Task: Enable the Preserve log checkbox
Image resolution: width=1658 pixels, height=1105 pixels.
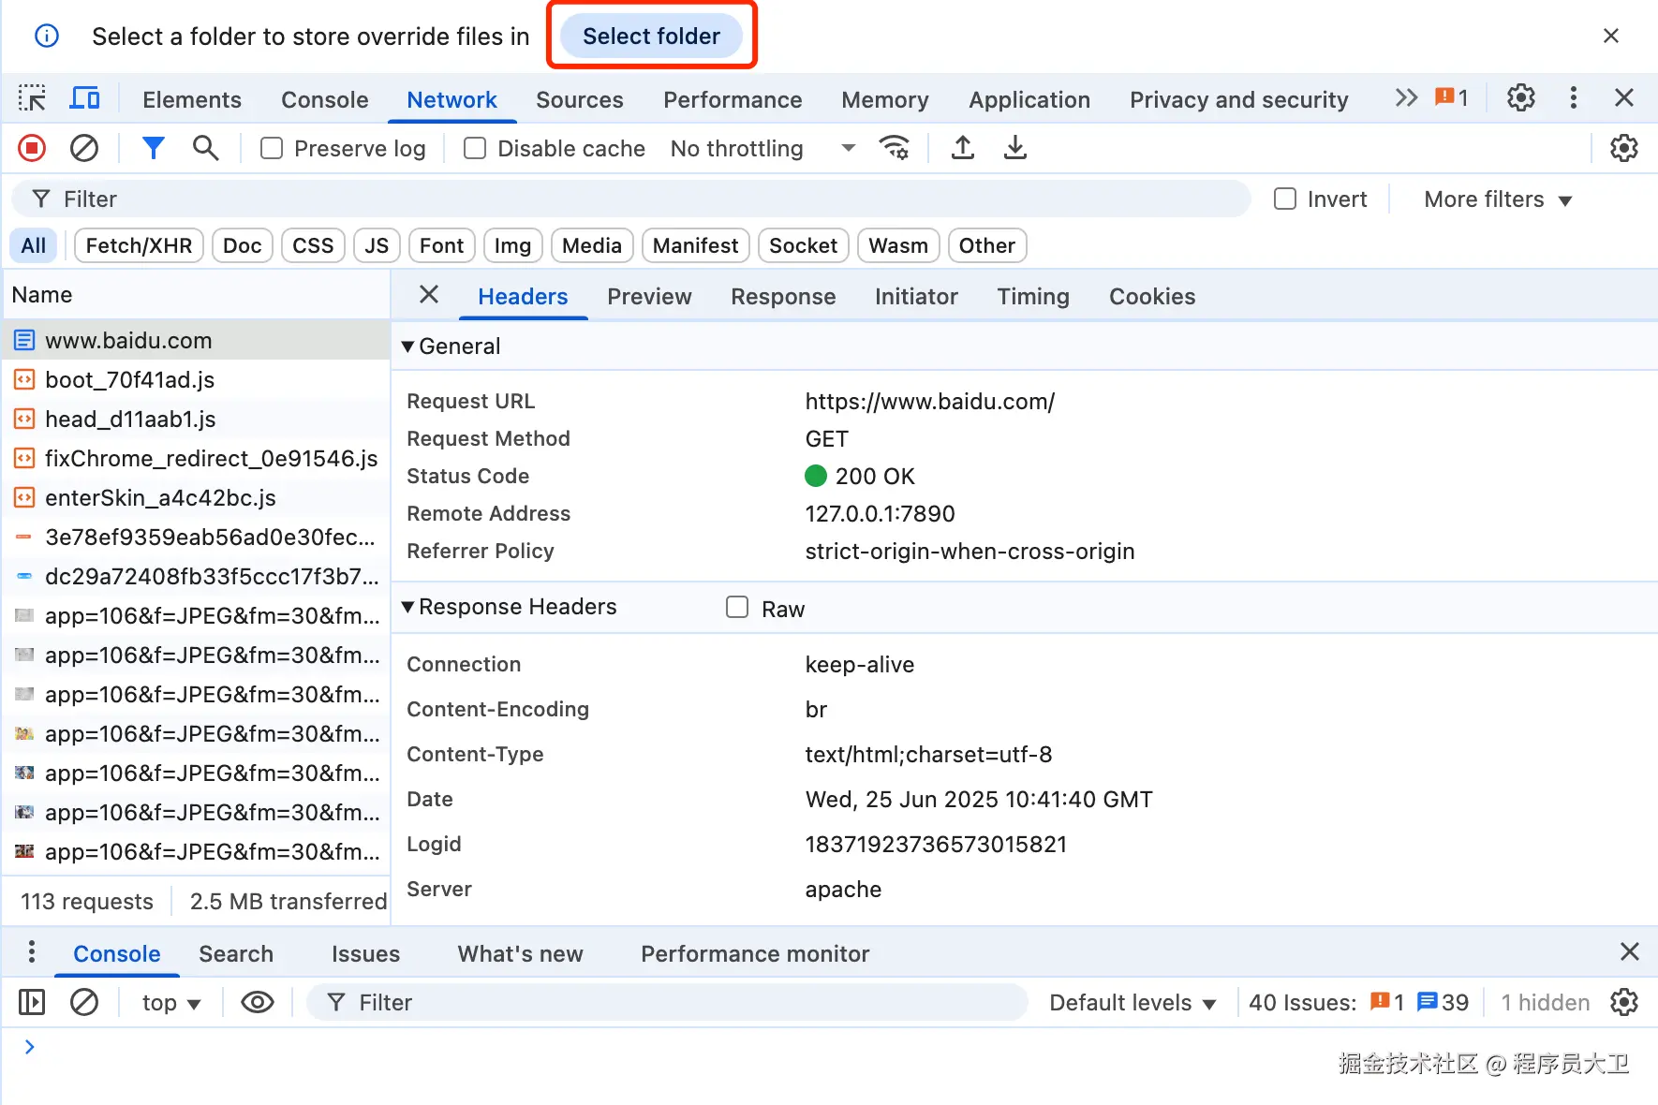Action: click(x=272, y=149)
